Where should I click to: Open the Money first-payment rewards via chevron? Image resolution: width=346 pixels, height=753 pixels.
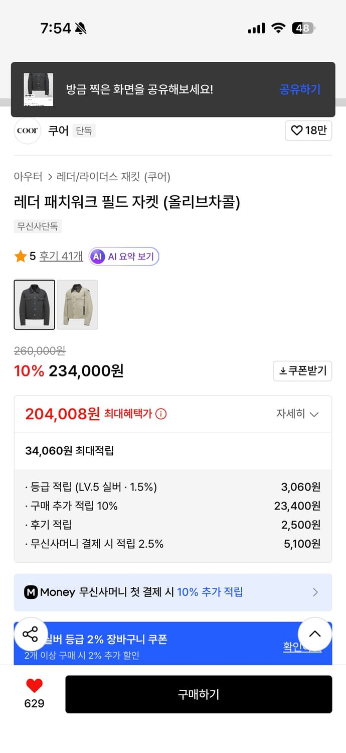(315, 592)
